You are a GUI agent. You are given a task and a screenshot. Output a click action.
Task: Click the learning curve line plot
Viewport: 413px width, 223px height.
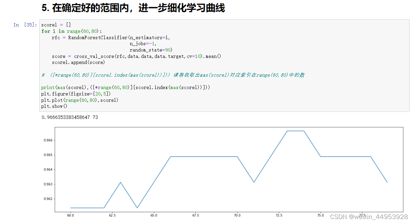[229, 169]
